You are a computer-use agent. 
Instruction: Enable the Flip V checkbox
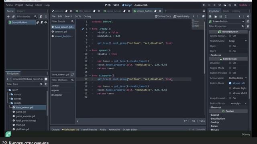click(x=230, y=51)
